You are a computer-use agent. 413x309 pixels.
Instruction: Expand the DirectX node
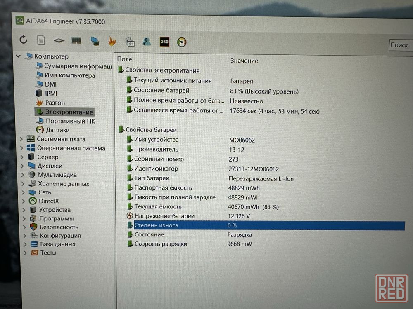24,201
